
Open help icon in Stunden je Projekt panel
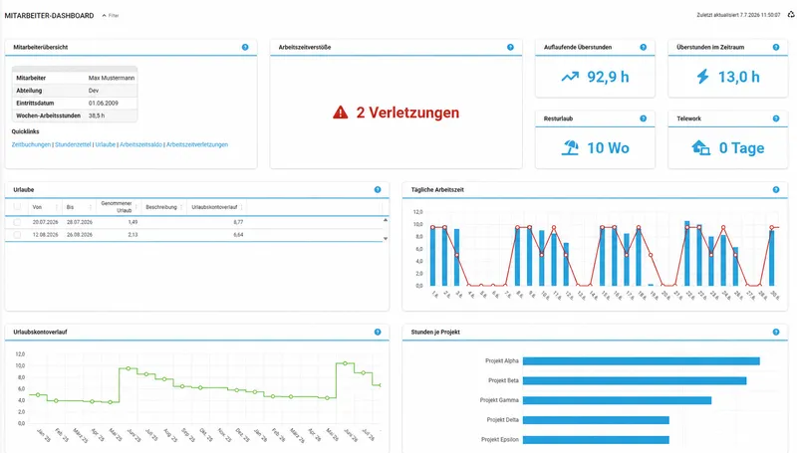(x=776, y=332)
